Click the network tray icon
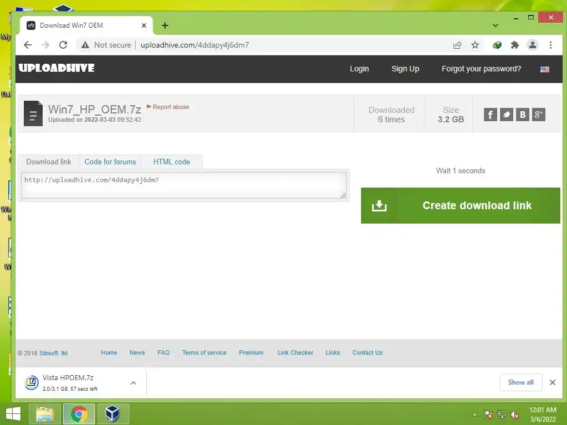 coord(502,414)
